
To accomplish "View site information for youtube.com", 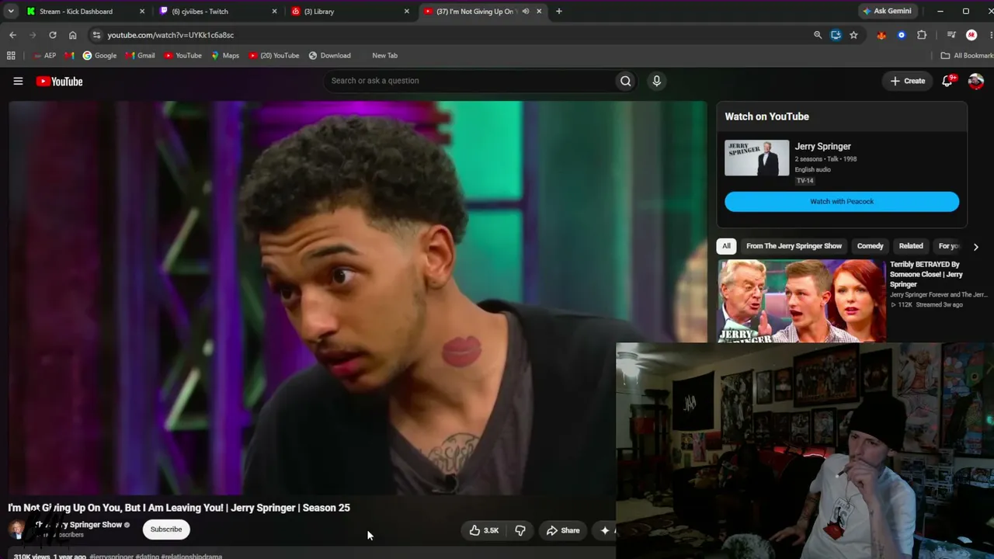I will point(96,35).
